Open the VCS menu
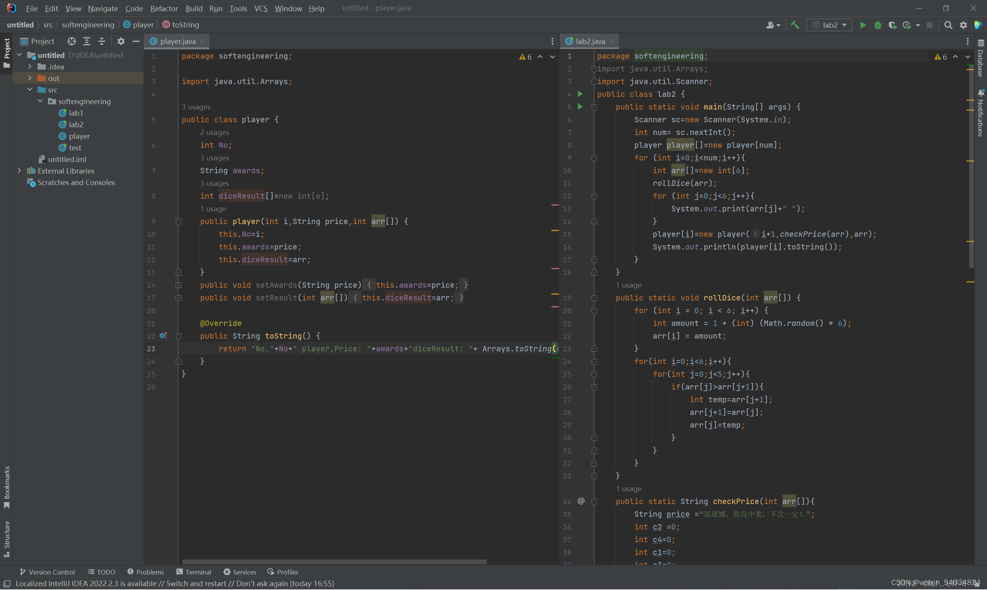The height and width of the screenshot is (590, 987). click(x=261, y=8)
